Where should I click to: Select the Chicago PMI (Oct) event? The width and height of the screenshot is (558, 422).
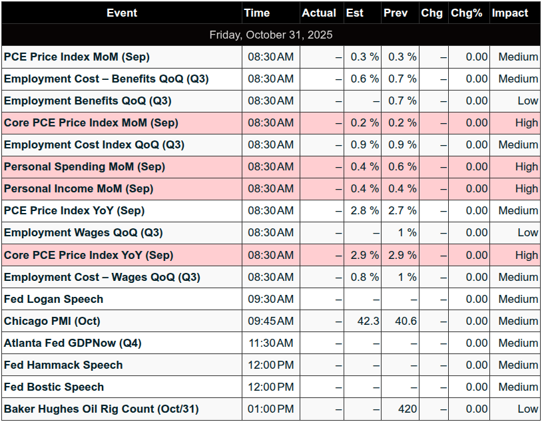coord(52,321)
